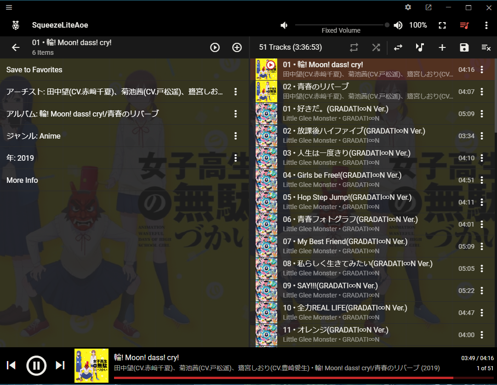Toggle the queue view icon
The image size is (497, 385).
coord(464,25)
